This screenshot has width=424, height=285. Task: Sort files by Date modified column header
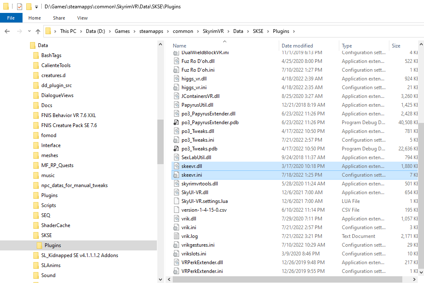tap(297, 46)
